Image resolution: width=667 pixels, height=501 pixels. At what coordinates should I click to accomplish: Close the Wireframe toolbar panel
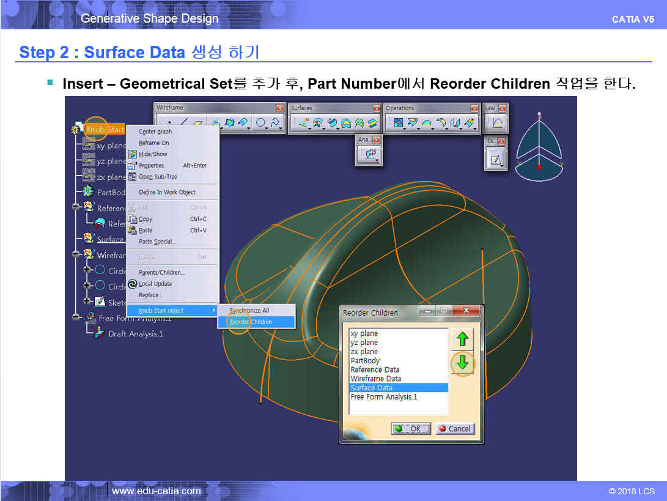280,108
